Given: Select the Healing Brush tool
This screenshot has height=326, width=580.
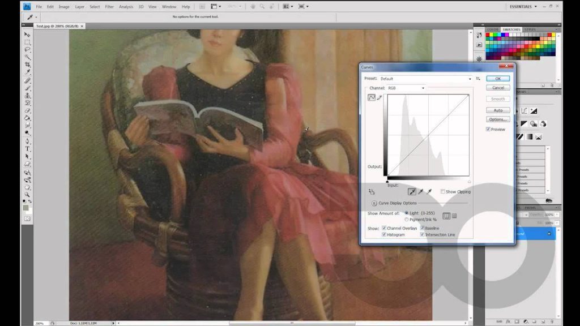Looking at the screenshot, I should tap(27, 80).
